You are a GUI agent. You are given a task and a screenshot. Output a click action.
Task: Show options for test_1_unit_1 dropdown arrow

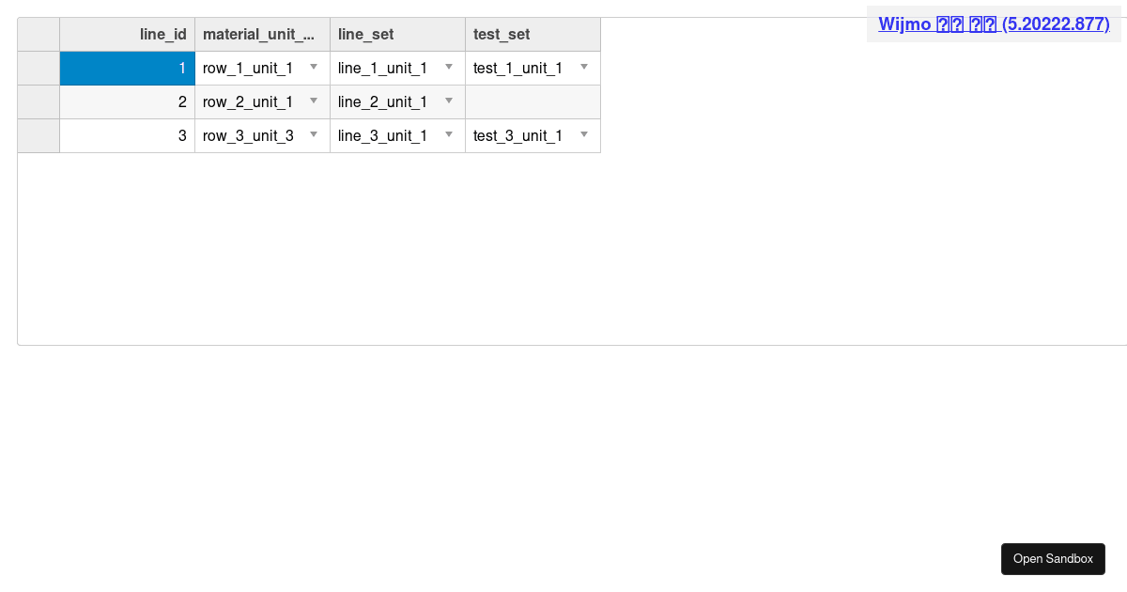pyautogui.click(x=584, y=68)
